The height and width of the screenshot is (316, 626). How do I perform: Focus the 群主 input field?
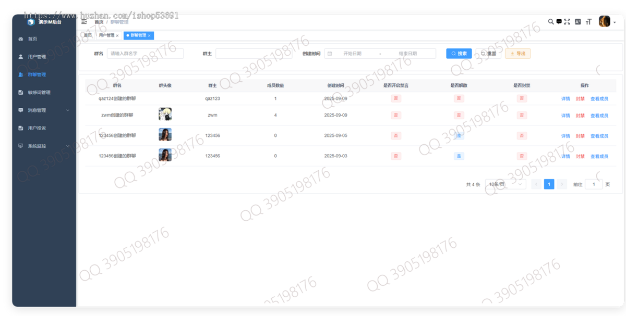pyautogui.click(x=254, y=54)
